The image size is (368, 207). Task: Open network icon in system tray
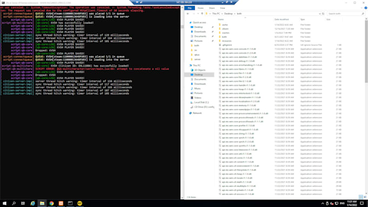pyautogui.click(x=337, y=203)
